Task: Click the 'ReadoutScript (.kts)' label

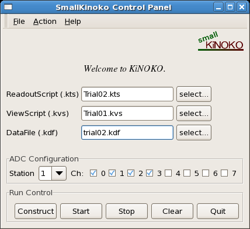Action: tap(43, 94)
